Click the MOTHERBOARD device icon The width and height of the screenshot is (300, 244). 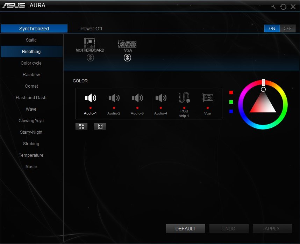pyautogui.click(x=90, y=43)
